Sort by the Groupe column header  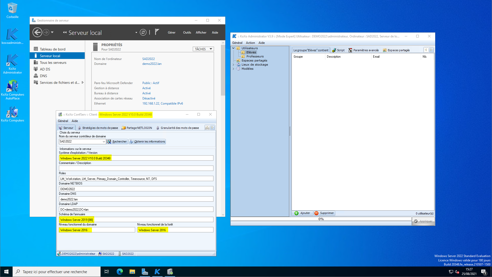click(308, 57)
